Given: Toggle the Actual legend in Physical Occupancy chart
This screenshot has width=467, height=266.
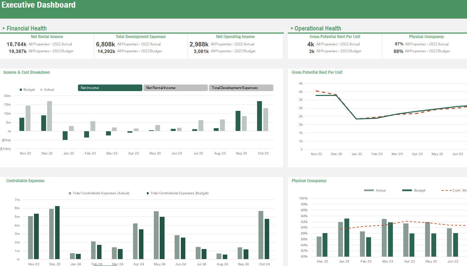Looking at the screenshot, I should (380, 190).
